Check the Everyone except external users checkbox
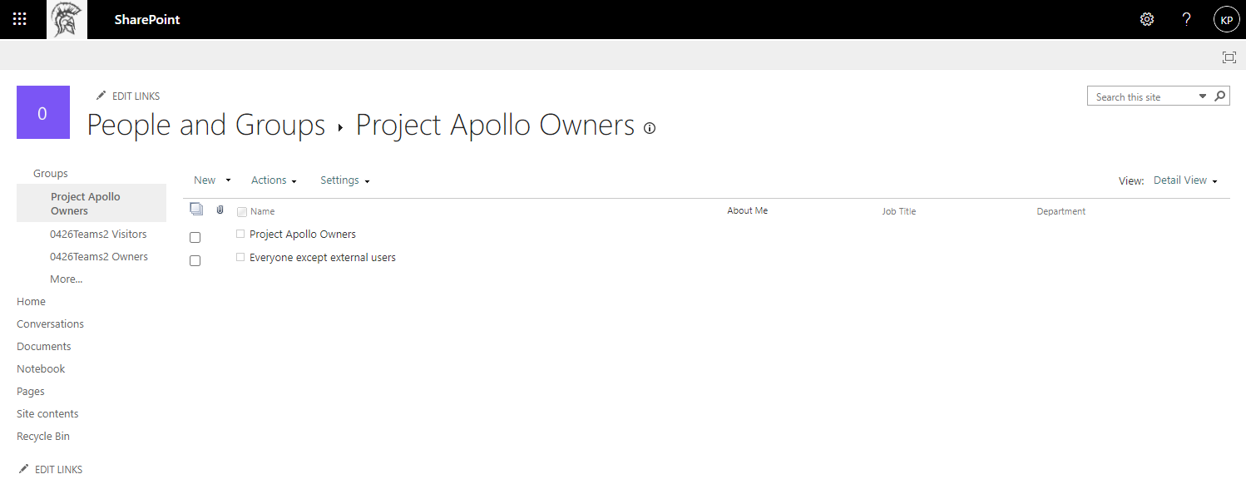1246x489 pixels. (195, 260)
